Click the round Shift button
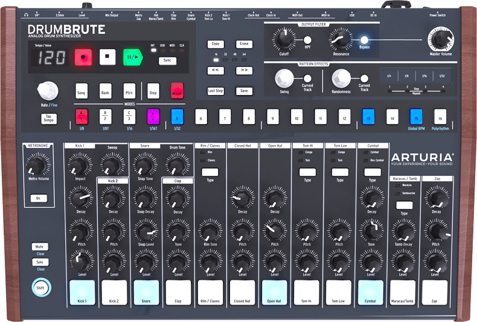Screen dimensions: 477x322 (x=41, y=288)
